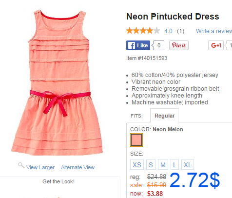Image resolution: width=232 pixels, height=198 pixels.
Task: Open the Alternate View link
Action: [77, 167]
